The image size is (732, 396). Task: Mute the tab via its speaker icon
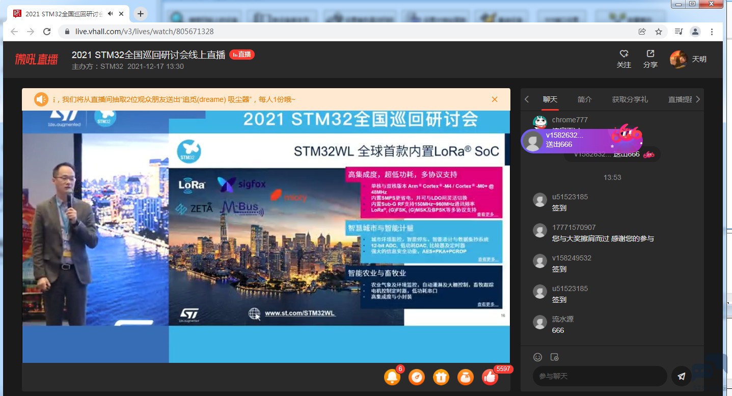111,14
